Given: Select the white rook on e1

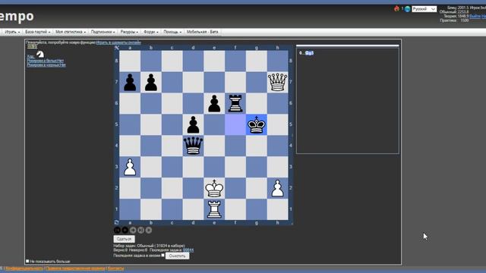Looking at the screenshot, I should pyautogui.click(x=214, y=209).
